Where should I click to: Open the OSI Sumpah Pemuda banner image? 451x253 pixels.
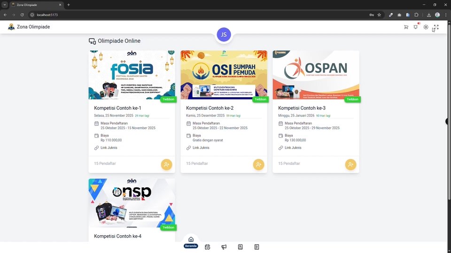[224, 75]
